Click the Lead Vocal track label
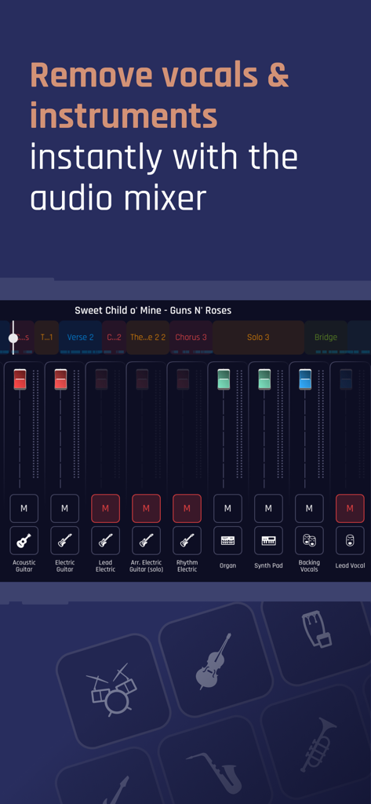The image size is (371, 804). point(350,565)
